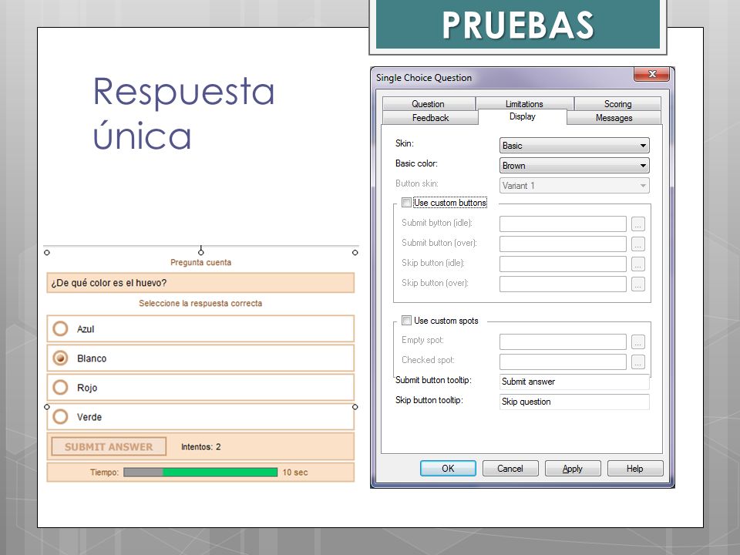Viewport: 740px width, 555px height.
Task: Switch to the Limitations tab
Action: [524, 104]
